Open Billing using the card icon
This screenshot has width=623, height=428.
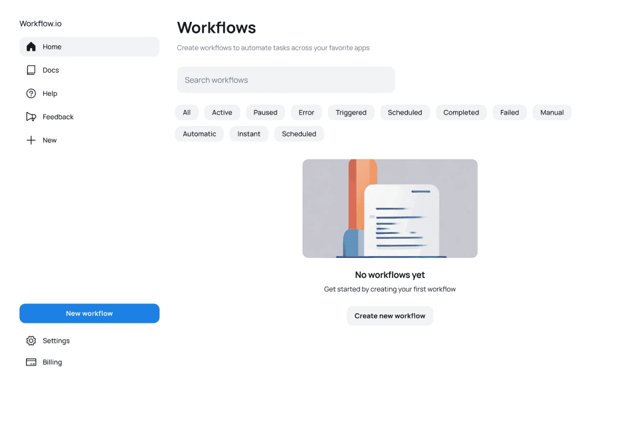click(31, 362)
